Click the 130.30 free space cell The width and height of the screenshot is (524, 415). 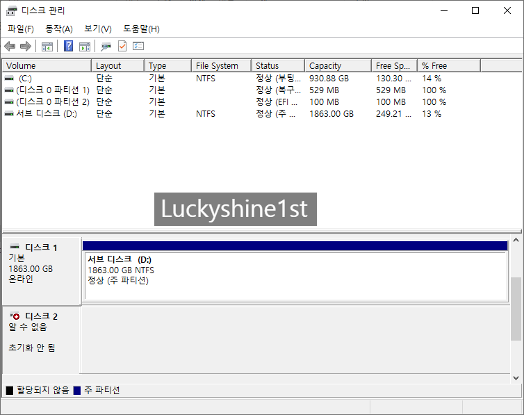(x=393, y=78)
